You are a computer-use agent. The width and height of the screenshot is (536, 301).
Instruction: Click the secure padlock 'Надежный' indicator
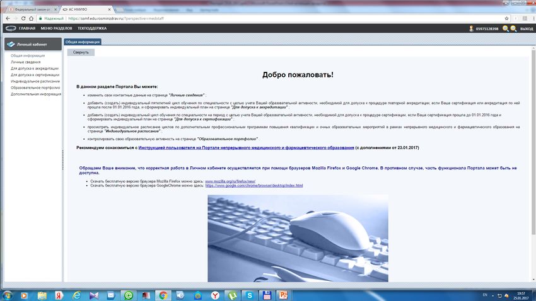coord(51,18)
